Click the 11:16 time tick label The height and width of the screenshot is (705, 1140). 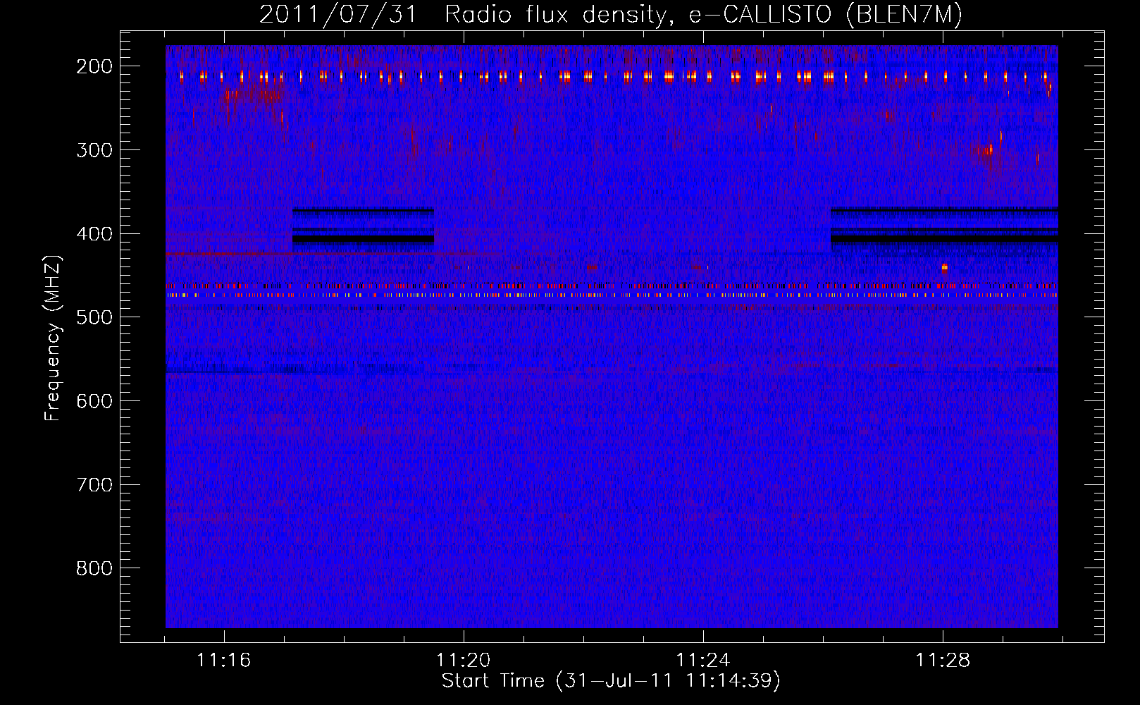click(x=223, y=661)
